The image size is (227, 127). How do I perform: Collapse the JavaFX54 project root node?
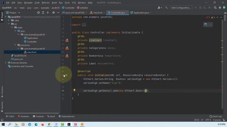click(6, 17)
